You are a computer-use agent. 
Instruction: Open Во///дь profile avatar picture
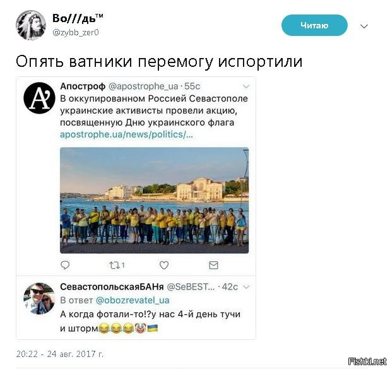31,25
